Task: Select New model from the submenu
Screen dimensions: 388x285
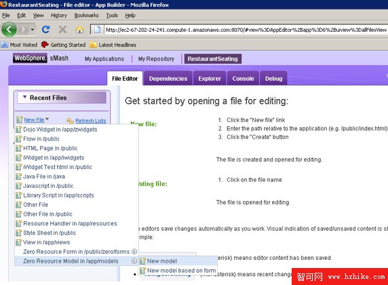Action: tap(162, 261)
